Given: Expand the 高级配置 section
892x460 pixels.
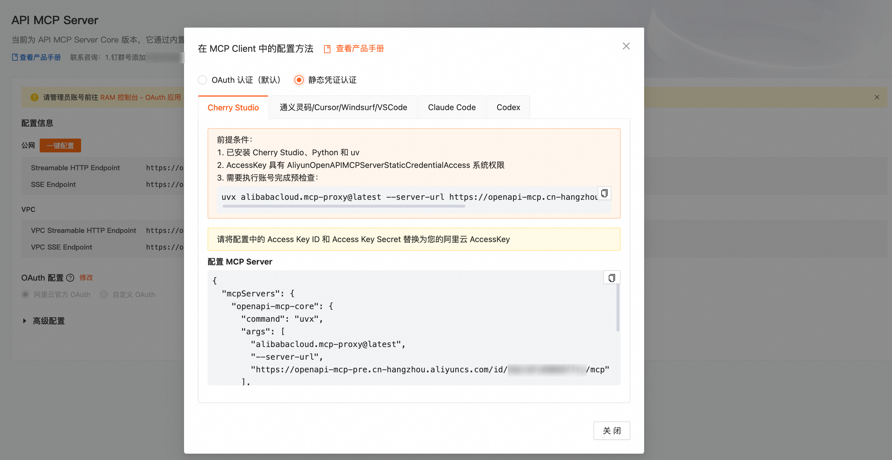Looking at the screenshot, I should (43, 321).
